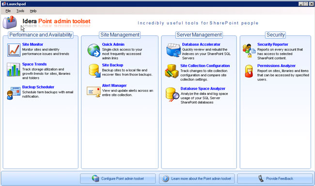Click the 'Incredibly useful tools' tagline text
Screen dimensions: 315x186
coord(198,23)
